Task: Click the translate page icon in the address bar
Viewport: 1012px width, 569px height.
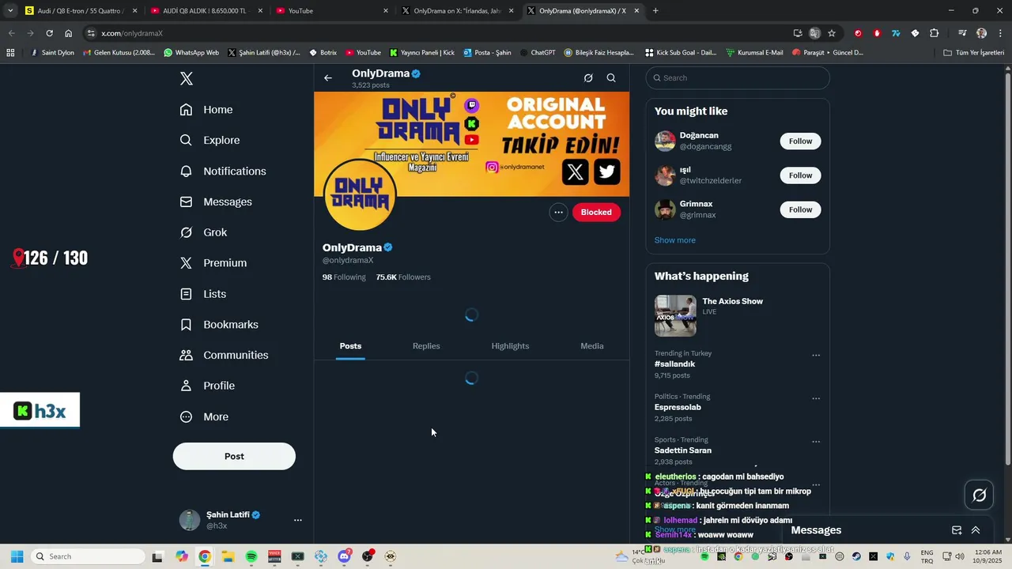Action: click(814, 33)
